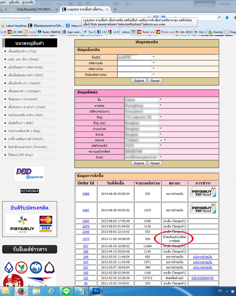Click the VISA logo
This screenshot has height=296, width=236.
pyautogui.click(x=46, y=228)
